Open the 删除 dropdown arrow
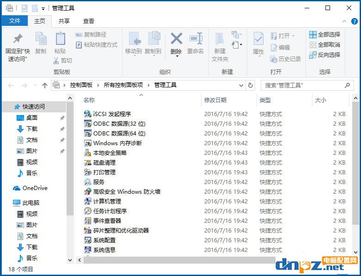 click(x=177, y=56)
